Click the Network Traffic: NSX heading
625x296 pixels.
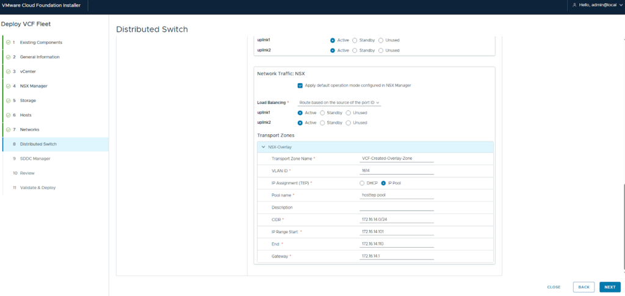click(x=281, y=74)
